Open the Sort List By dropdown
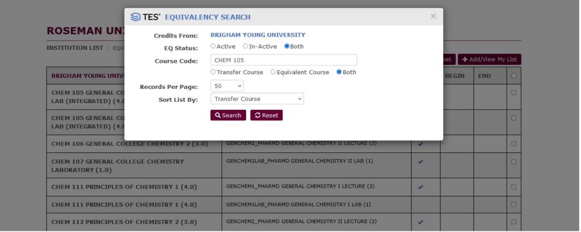Screen dimensions: 581x232 coord(257,98)
